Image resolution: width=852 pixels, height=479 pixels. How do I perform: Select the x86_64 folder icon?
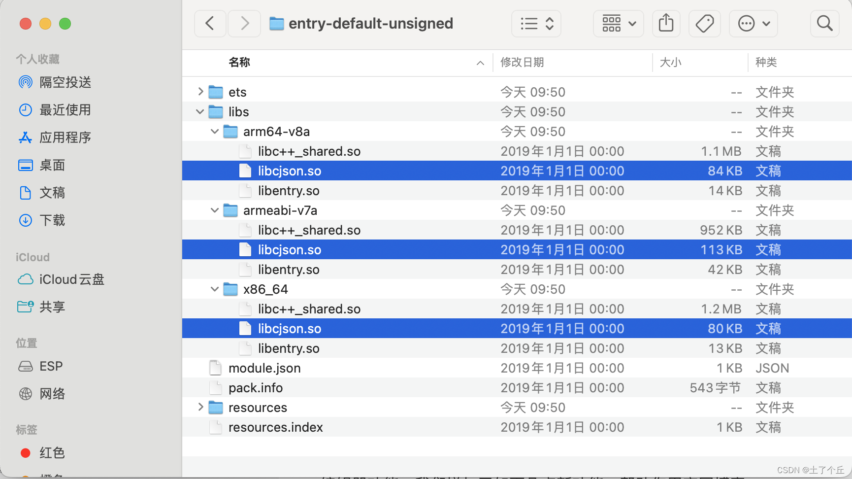[x=230, y=289]
